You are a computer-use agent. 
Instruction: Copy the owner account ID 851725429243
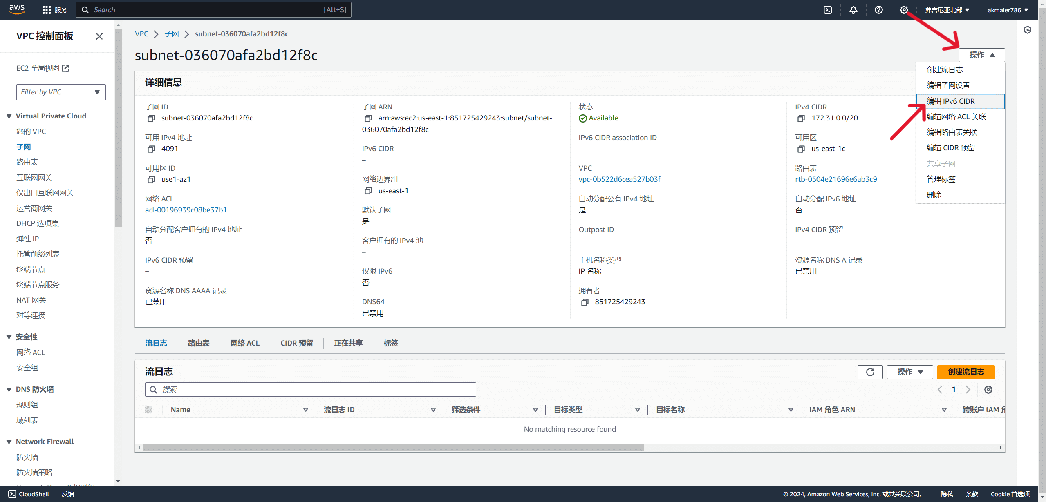585,302
